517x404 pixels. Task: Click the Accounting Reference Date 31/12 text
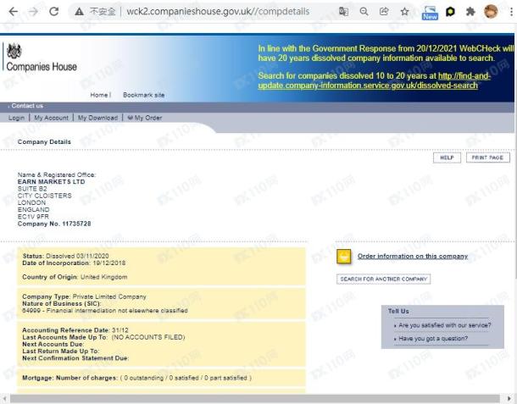point(75,330)
